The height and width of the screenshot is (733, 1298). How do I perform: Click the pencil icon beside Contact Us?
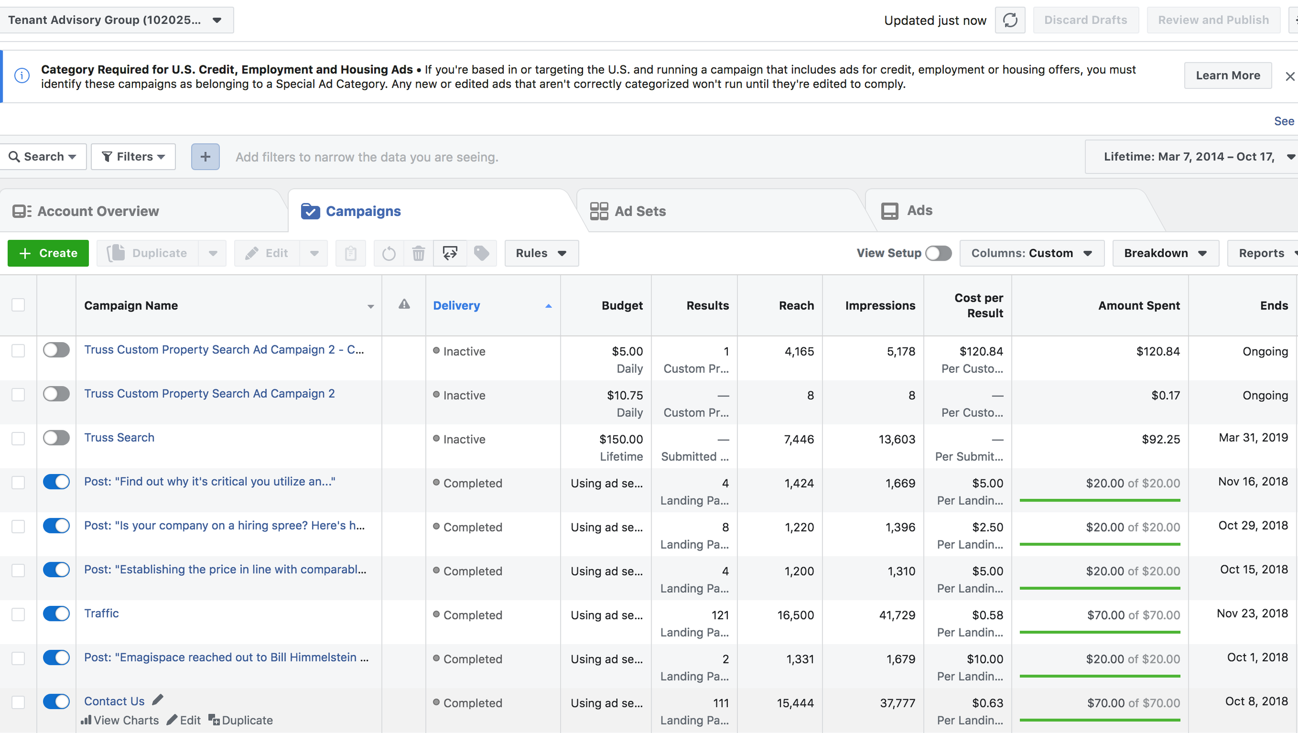tap(158, 700)
